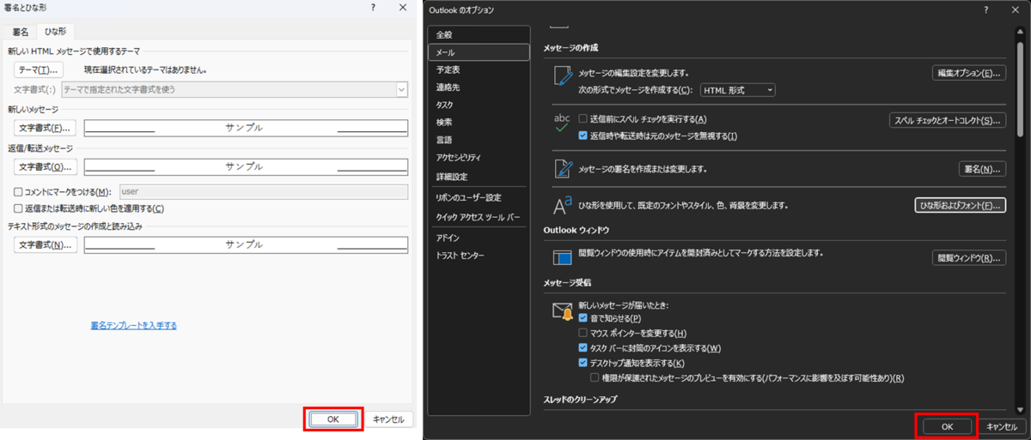Click the stationery fonts Aa icon
The image size is (1031, 440).
click(563, 205)
